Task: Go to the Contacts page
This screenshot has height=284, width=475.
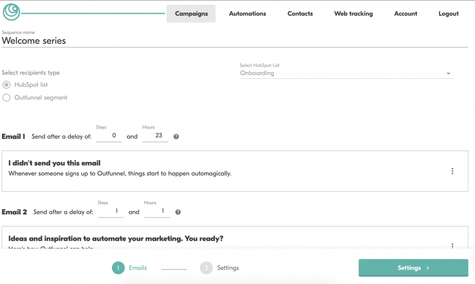Action: (300, 14)
